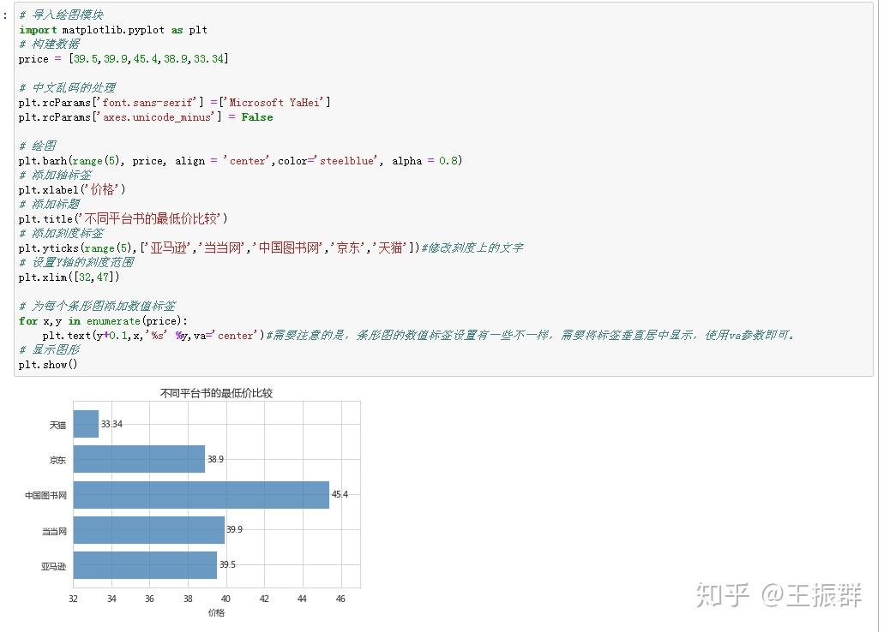Click the 价格 x-axis label
Screen dimensions: 884x632
point(214,613)
